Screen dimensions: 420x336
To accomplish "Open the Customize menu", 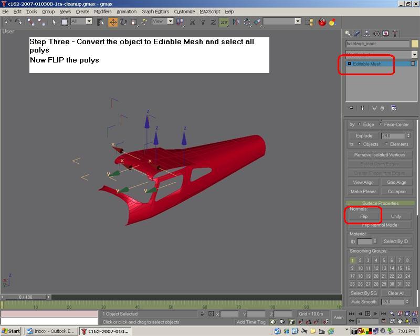I will [x=184, y=12].
